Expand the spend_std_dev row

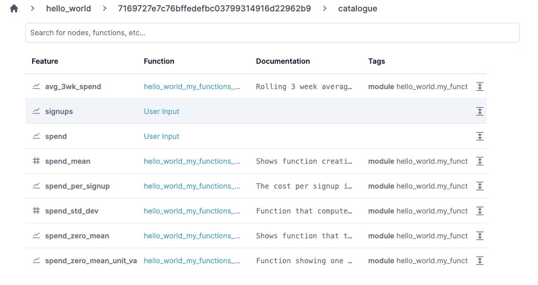point(480,211)
